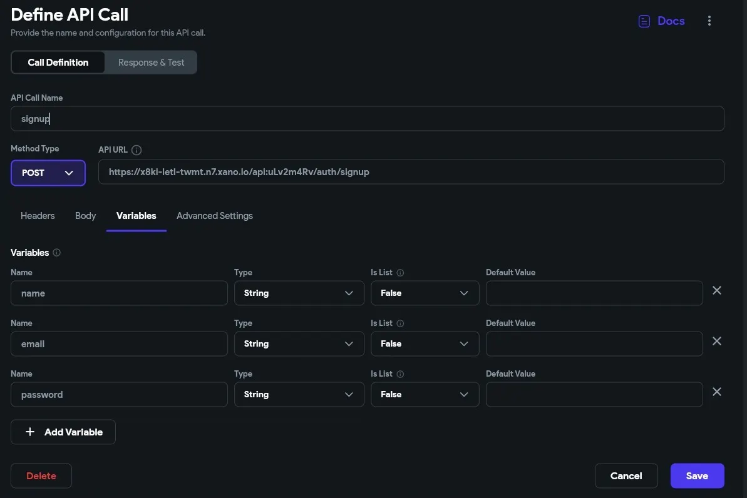
Task: Switch to the Response & Test tab
Action: coord(151,63)
